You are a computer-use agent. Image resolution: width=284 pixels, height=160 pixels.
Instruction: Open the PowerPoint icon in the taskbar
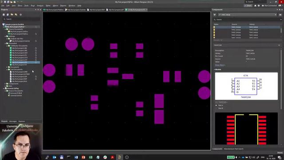tap(83, 157)
